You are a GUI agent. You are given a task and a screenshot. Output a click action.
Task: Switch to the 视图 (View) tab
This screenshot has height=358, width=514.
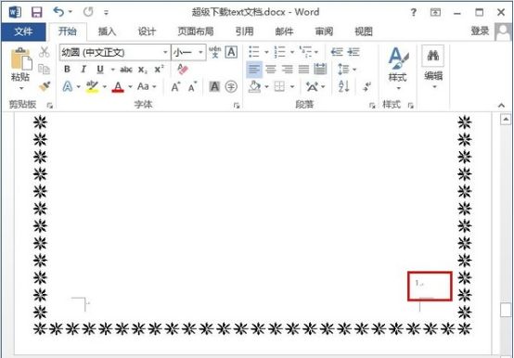click(x=364, y=32)
